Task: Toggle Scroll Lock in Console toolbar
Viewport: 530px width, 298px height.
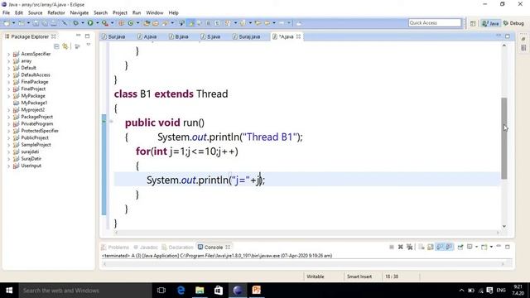Action: (x=431, y=247)
